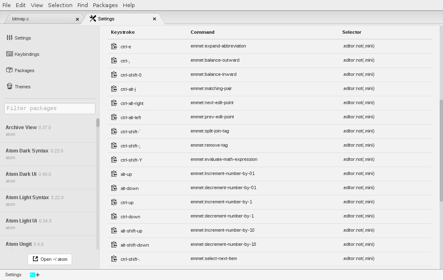
Task: Click the Command column header
Action: click(x=202, y=32)
